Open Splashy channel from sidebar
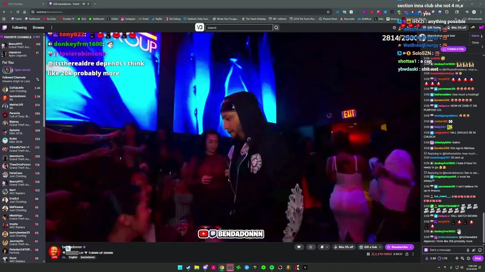Screen dimensions: 485x272 (x=22, y=132)
